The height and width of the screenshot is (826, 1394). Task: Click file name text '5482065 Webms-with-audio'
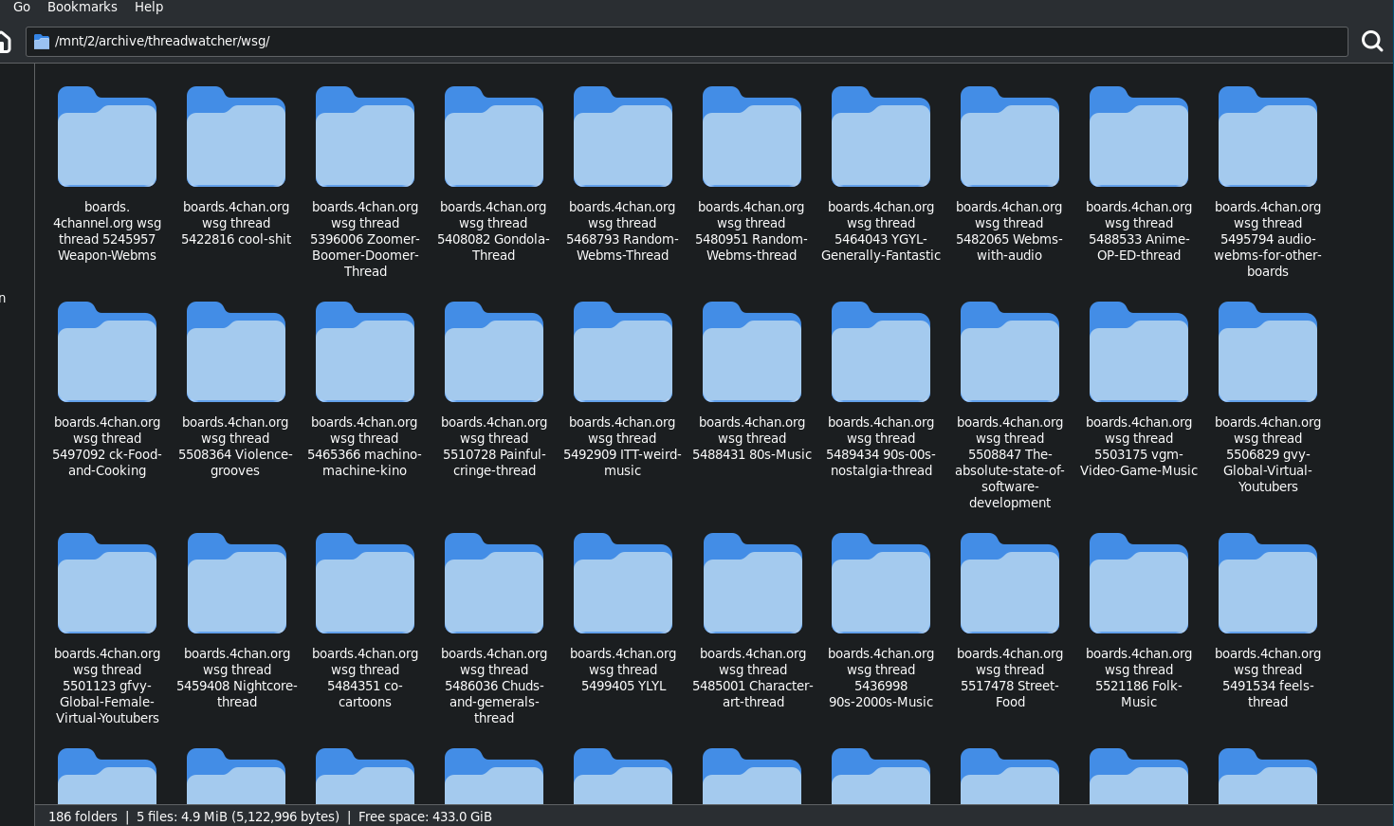[1010, 248]
